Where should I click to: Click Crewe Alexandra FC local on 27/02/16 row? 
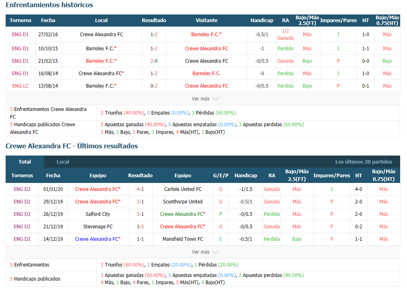(101, 35)
